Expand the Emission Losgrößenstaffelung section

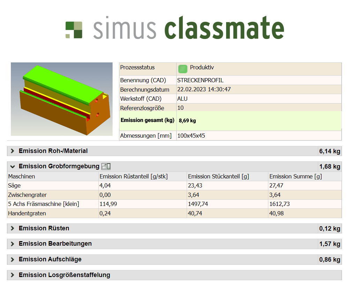pyautogui.click(x=13, y=275)
